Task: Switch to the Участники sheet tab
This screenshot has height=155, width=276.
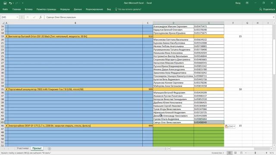Action: point(22,148)
